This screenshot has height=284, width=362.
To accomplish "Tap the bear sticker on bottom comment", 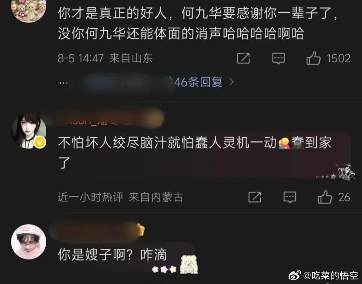I will [189, 265].
